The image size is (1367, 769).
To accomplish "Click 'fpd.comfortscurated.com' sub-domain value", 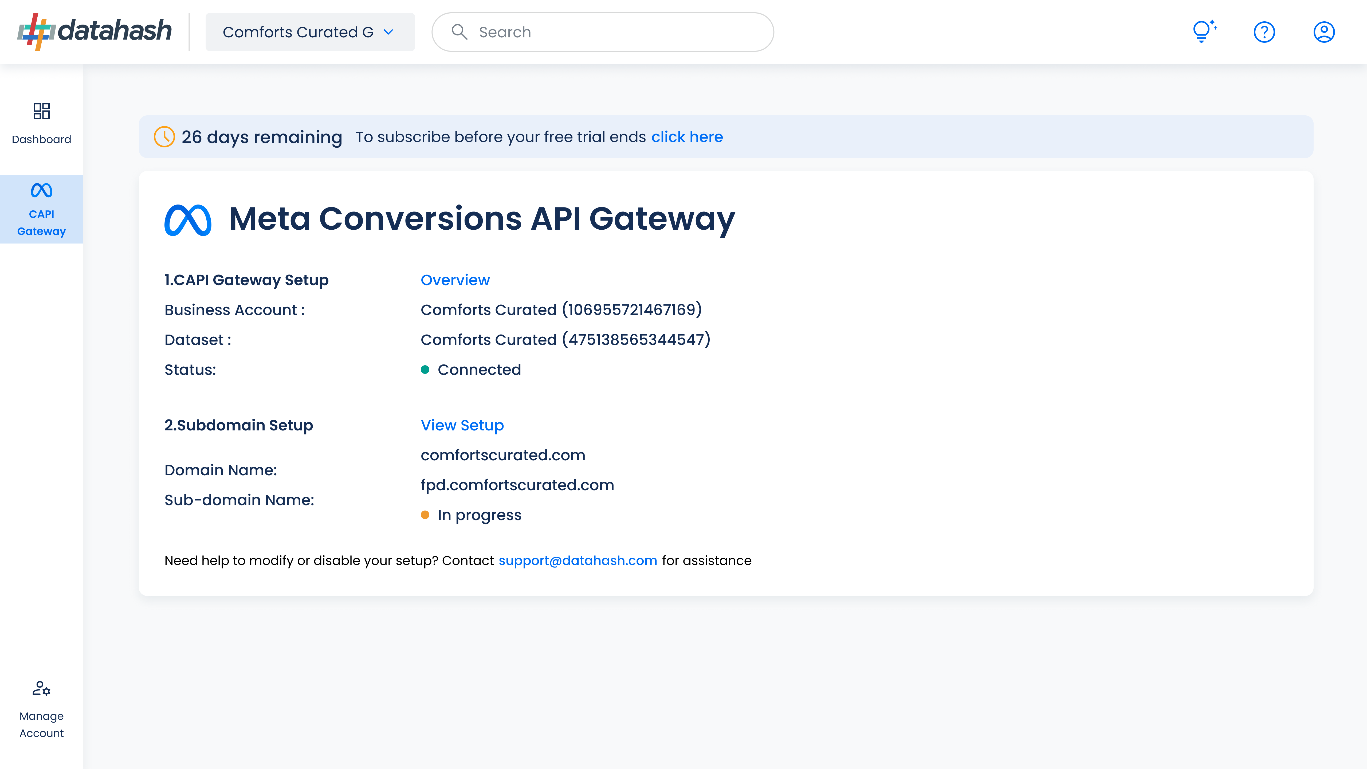I will tap(517, 485).
